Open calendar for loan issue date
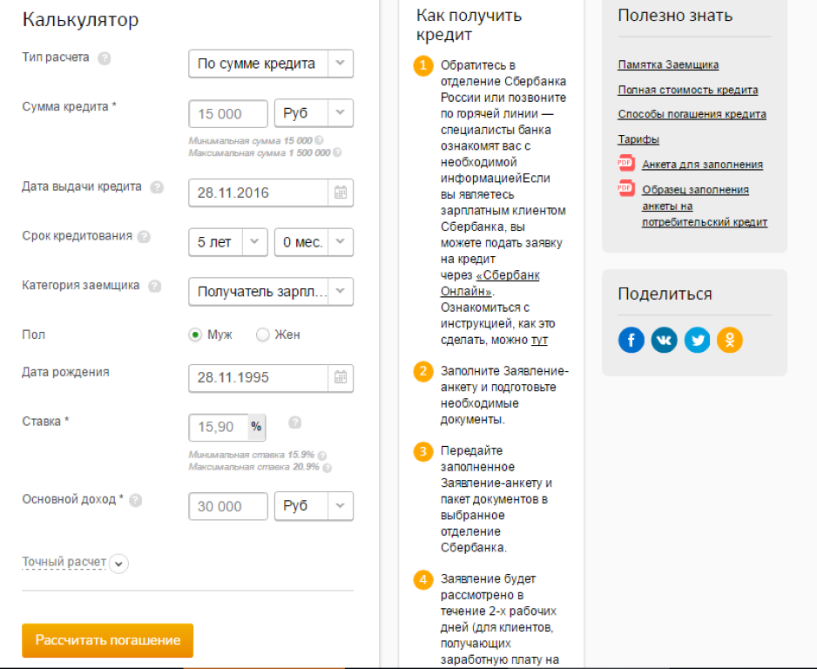Image resolution: width=817 pixels, height=669 pixels. 341,193
